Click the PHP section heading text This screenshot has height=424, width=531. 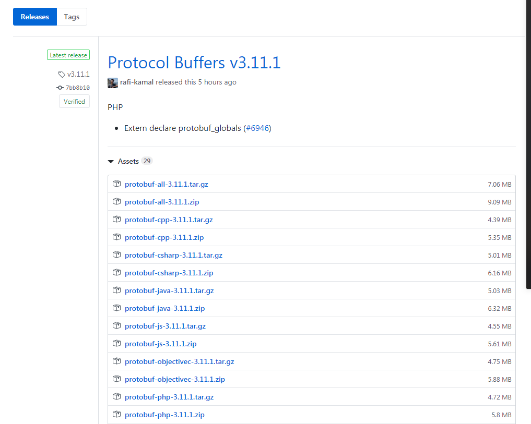(x=115, y=107)
